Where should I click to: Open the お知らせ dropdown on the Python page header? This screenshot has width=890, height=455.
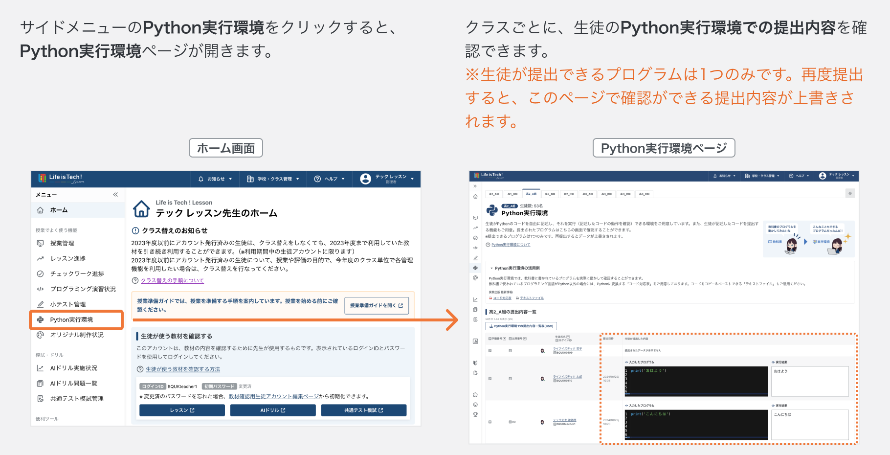click(724, 176)
